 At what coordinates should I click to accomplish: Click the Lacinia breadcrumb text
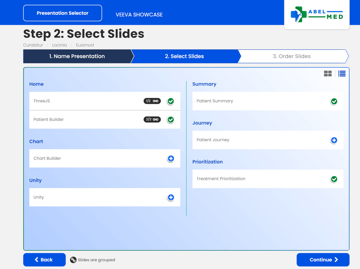[x=59, y=45]
